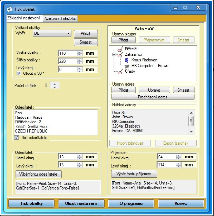Click the recipient Levý okraj field showing 114
Image resolution: width=214 pixels, height=216 pixels.
coord(167,165)
